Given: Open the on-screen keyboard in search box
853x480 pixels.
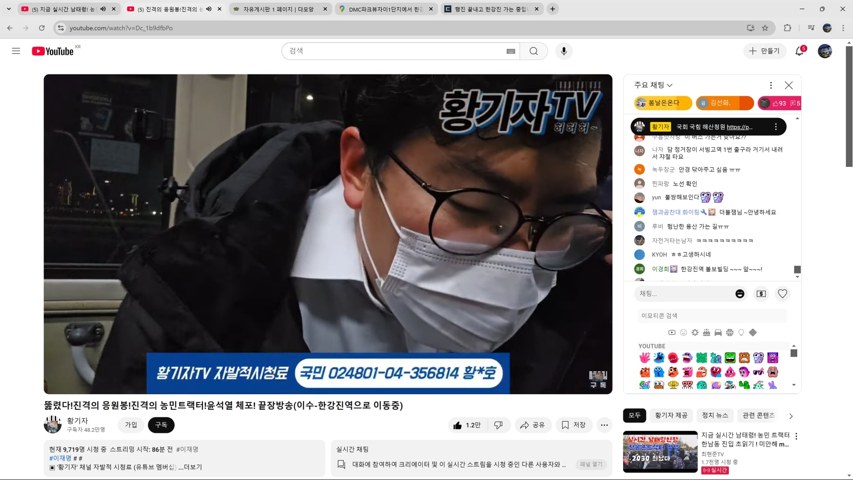Looking at the screenshot, I should 511,51.
